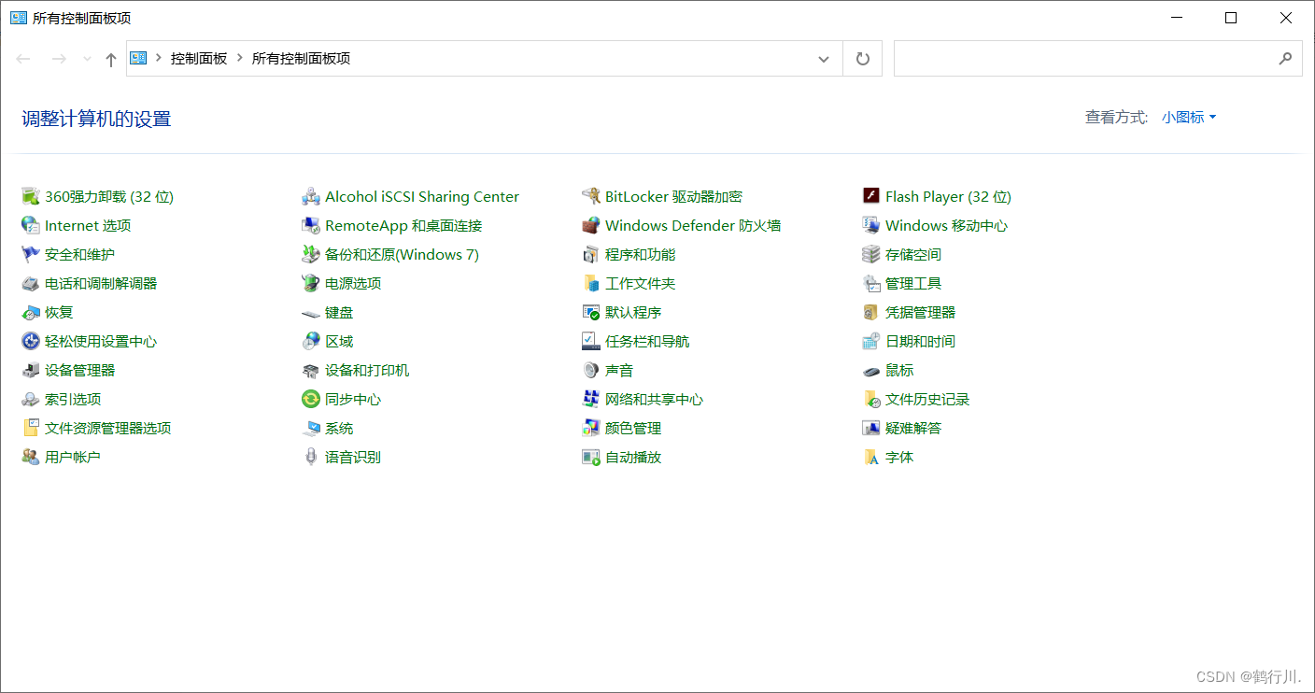The image size is (1315, 693).
Task: Click the 用户帐户 icon
Action: [x=30, y=457]
